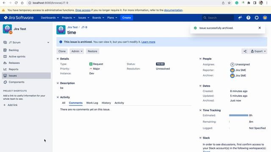This screenshot has height=152, width=271.
Task: Collapse the People section
Action: pos(200,59)
